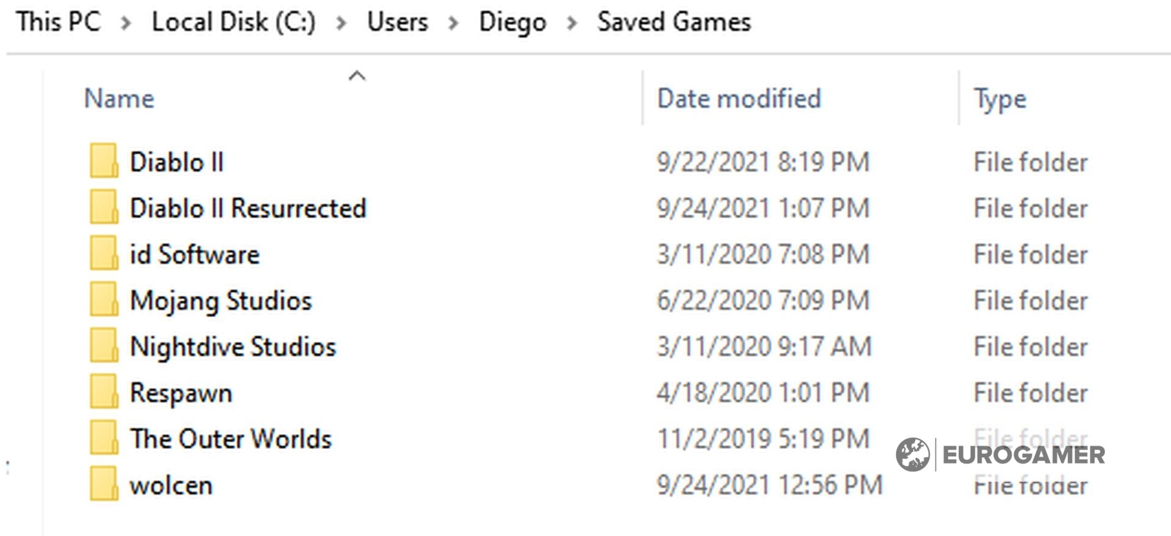1171x536 pixels.
Task: Expand the chevron after This PC
Action: click(x=126, y=24)
